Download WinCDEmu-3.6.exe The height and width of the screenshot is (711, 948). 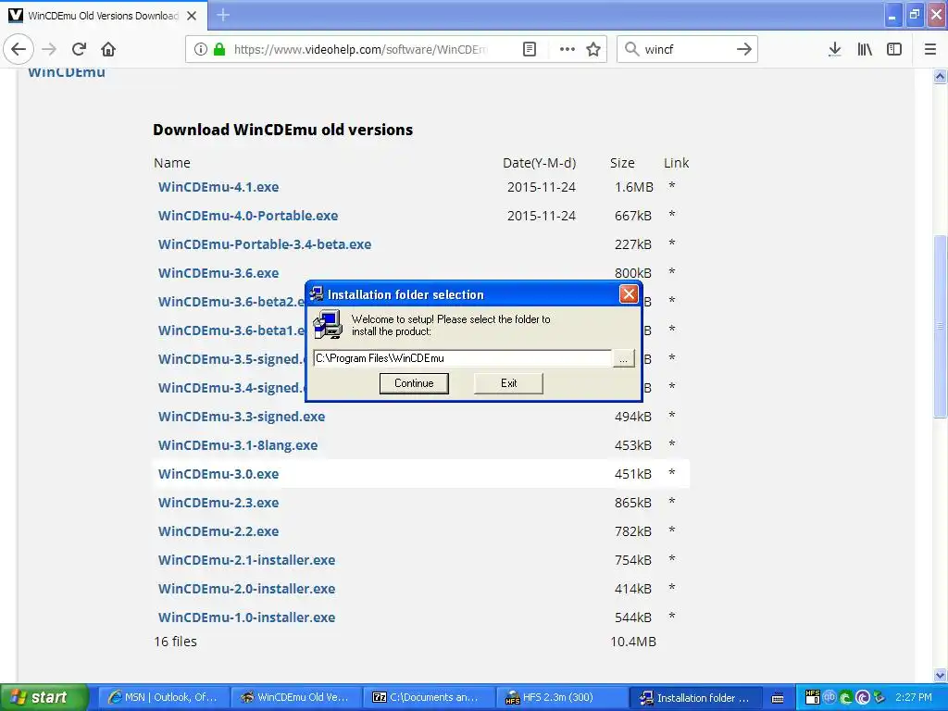point(218,273)
